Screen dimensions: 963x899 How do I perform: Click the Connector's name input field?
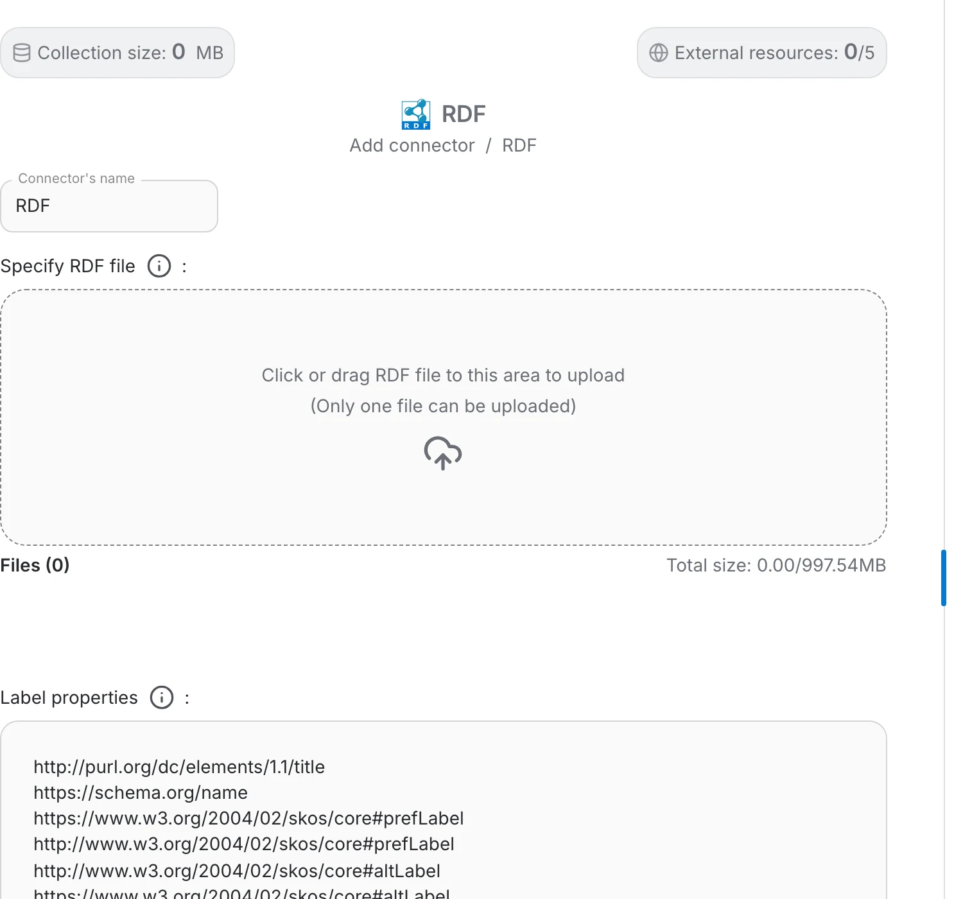click(109, 206)
